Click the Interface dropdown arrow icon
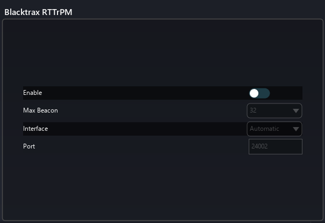 coord(296,129)
